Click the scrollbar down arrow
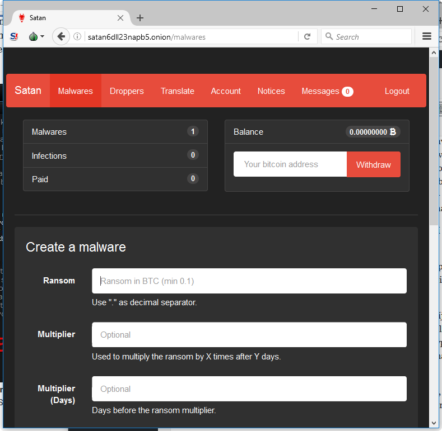This screenshot has height=431, width=442. click(434, 423)
